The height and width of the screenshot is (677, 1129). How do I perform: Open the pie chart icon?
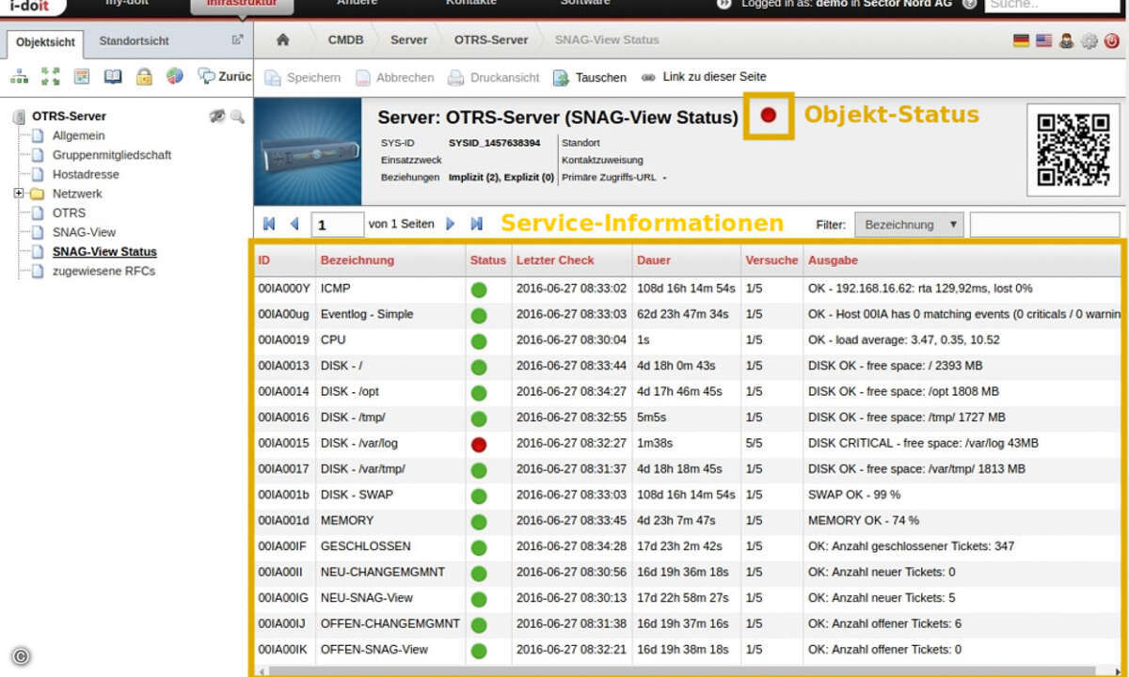pyautogui.click(x=174, y=77)
